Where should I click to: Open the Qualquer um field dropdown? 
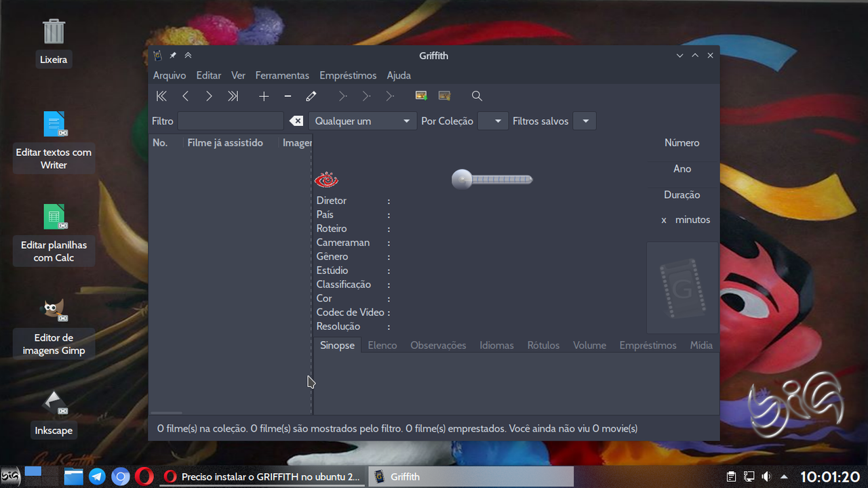coord(362,121)
